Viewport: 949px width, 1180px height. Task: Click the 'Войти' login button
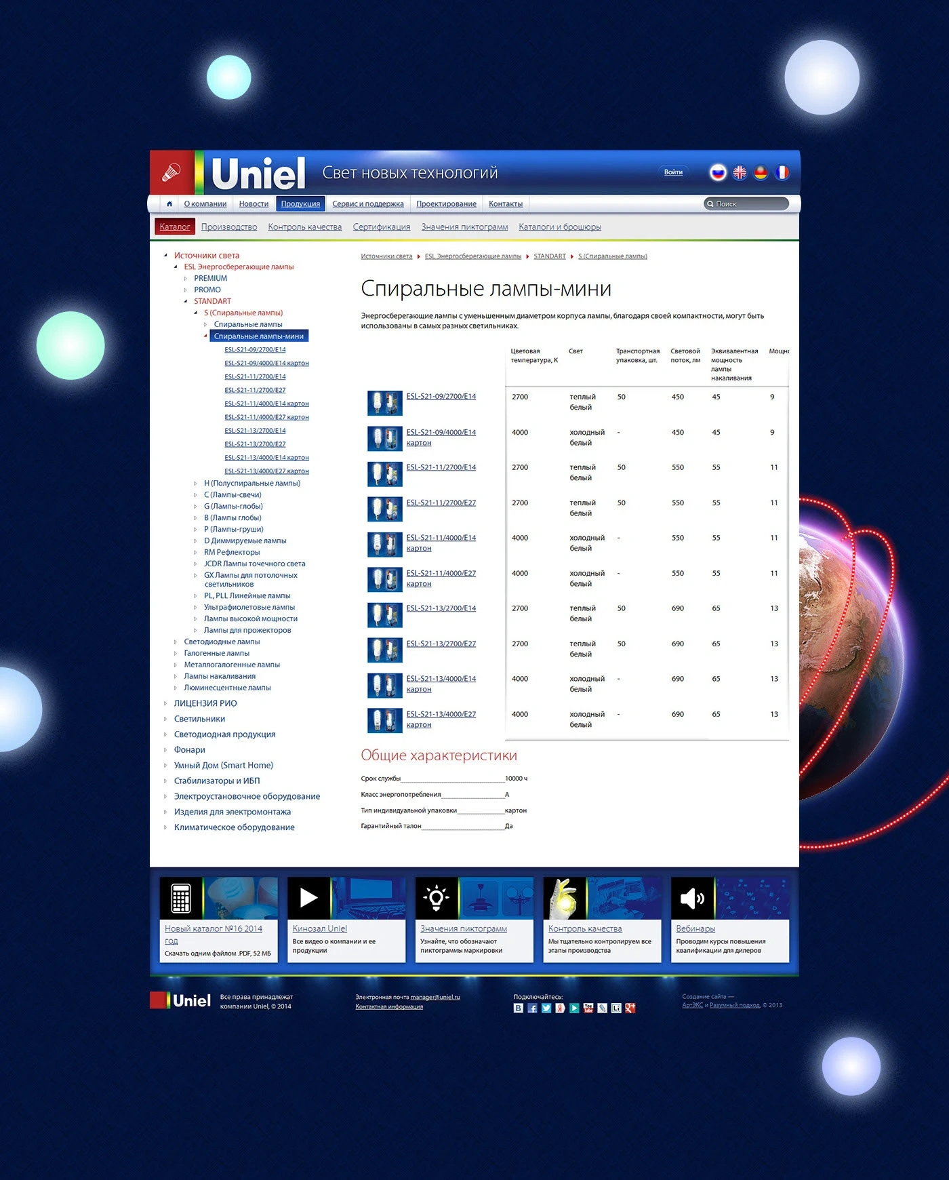(x=673, y=172)
